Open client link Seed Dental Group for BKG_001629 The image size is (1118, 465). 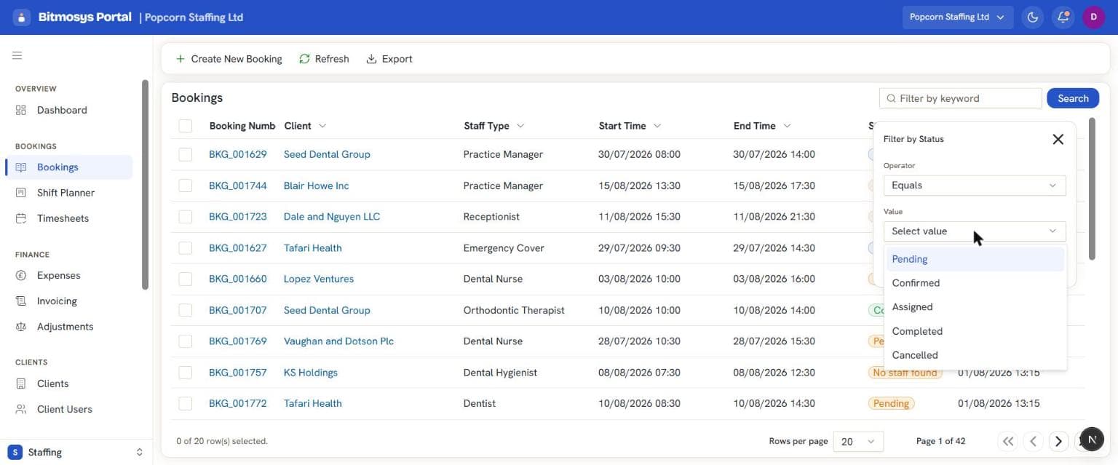(327, 154)
